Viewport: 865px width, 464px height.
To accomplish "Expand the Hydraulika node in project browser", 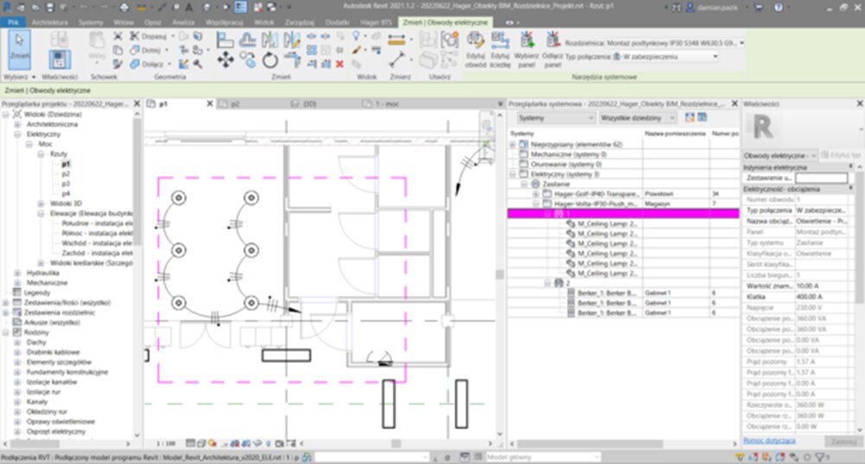I will coord(18,273).
